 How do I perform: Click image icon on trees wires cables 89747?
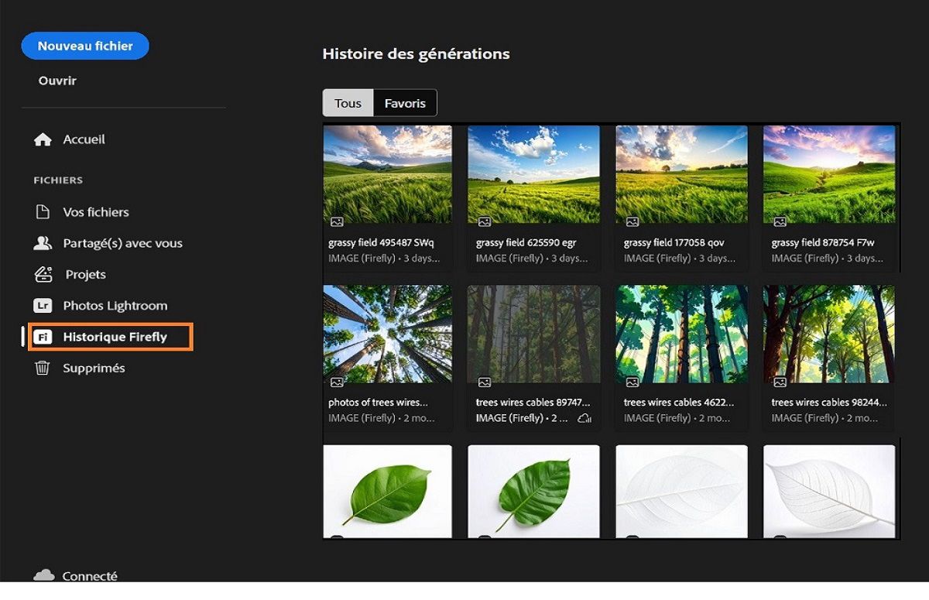pyautogui.click(x=485, y=382)
